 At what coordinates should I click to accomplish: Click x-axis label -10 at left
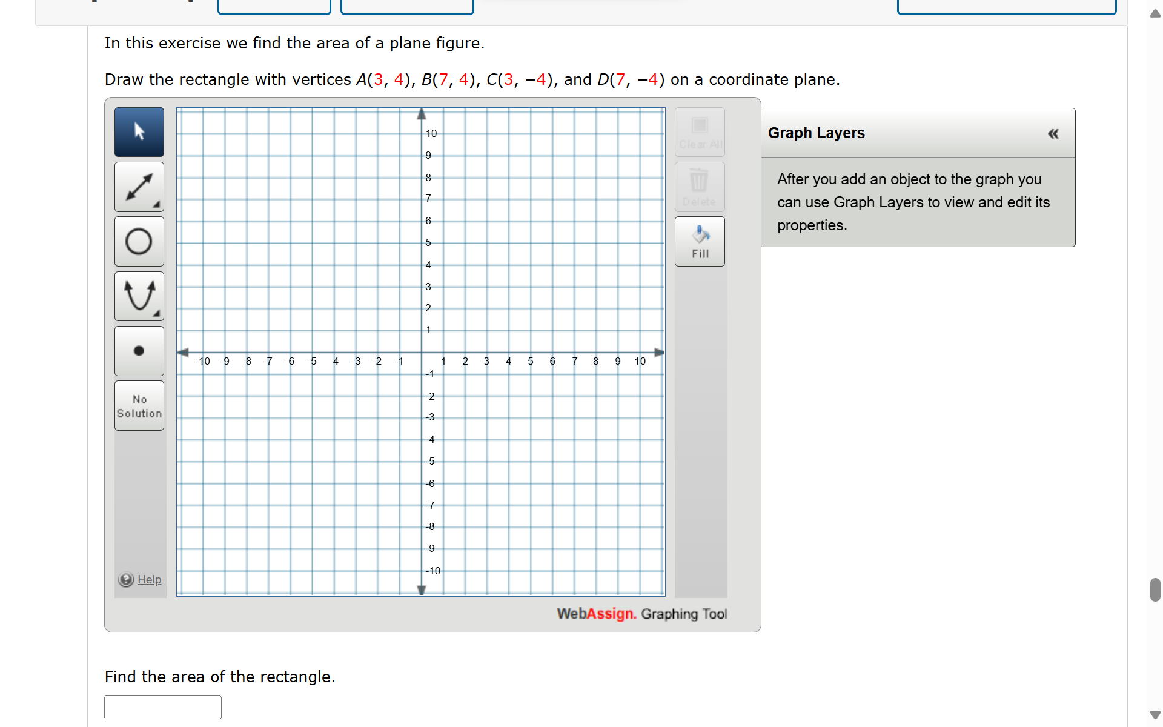tap(202, 361)
